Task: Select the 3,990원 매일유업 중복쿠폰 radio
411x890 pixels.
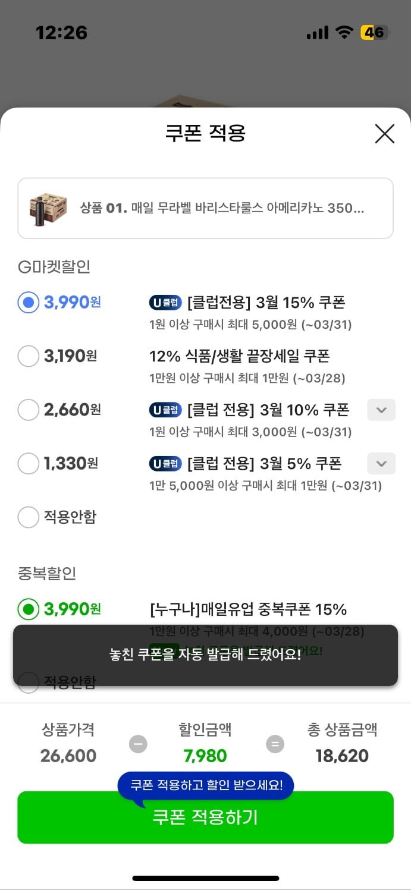Action: coord(28,609)
